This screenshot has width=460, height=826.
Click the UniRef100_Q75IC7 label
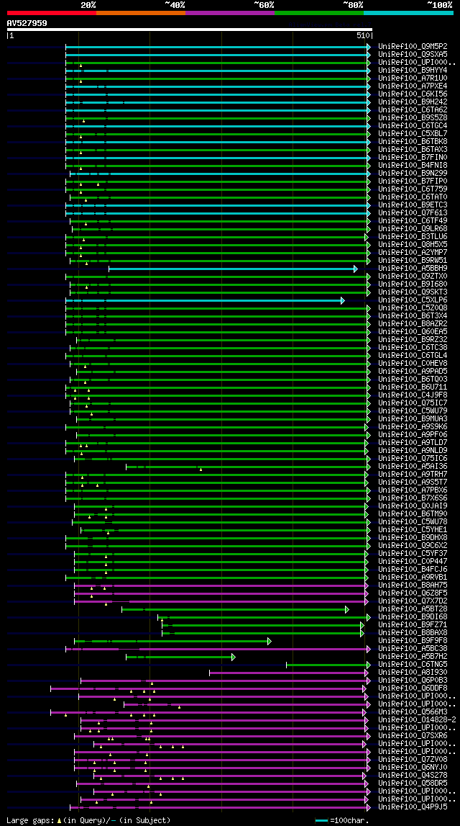click(413, 403)
